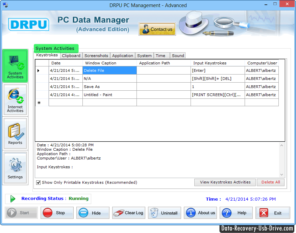
Task: Click the Date column header
Action: 66,63
